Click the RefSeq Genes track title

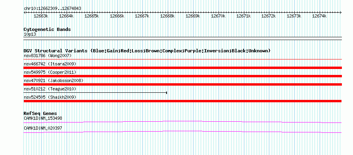click(40, 113)
